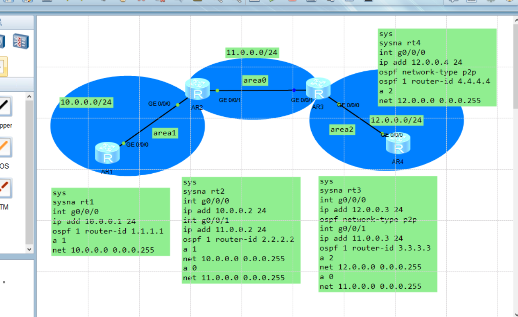518x317 pixels.
Task: Click the area0 label on the topology
Action: [x=255, y=80]
